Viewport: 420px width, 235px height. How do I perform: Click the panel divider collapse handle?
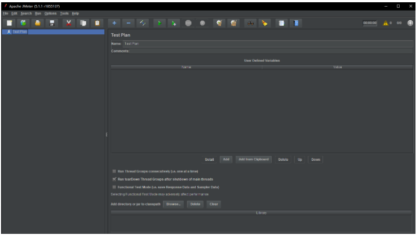[107, 134]
